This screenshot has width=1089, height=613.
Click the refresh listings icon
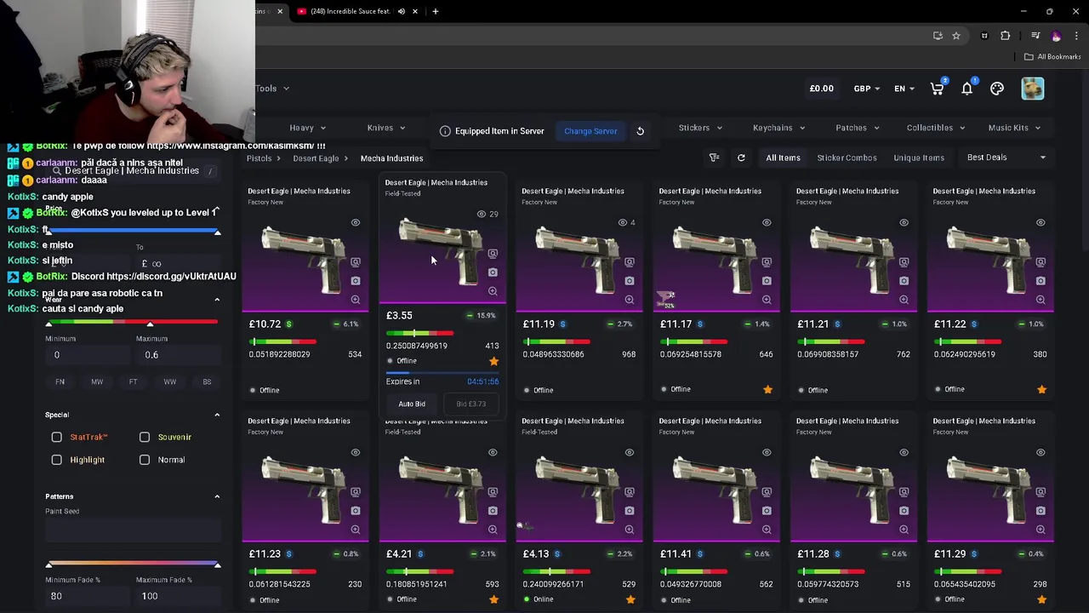click(741, 158)
